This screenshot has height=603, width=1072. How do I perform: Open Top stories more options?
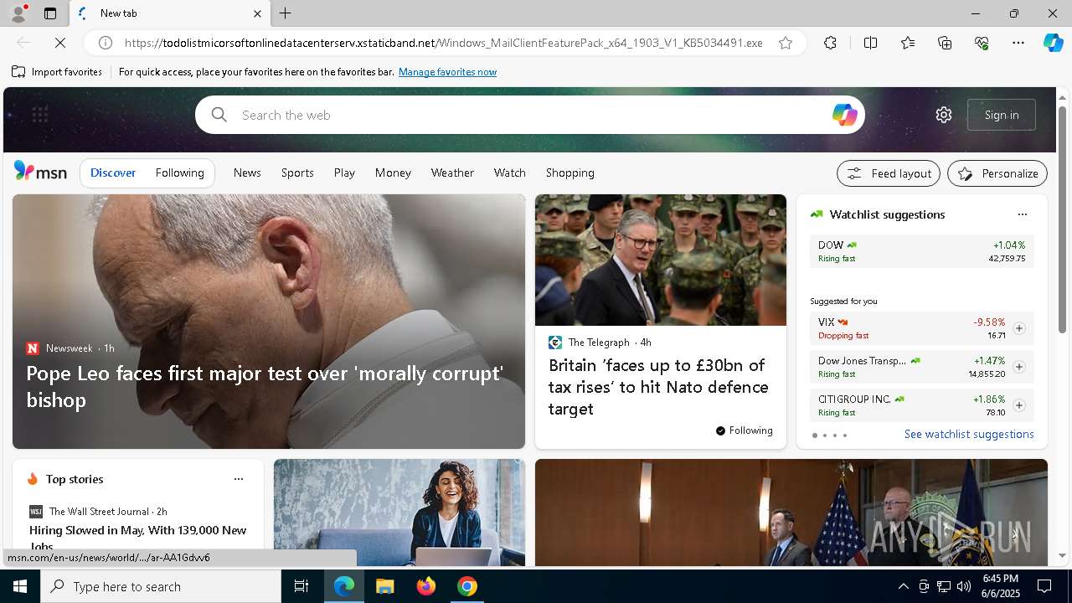tap(238, 479)
